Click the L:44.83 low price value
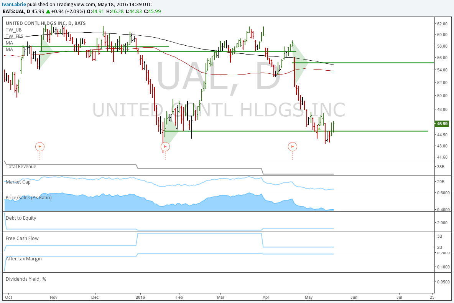454x303 pixels. [x=133, y=11]
